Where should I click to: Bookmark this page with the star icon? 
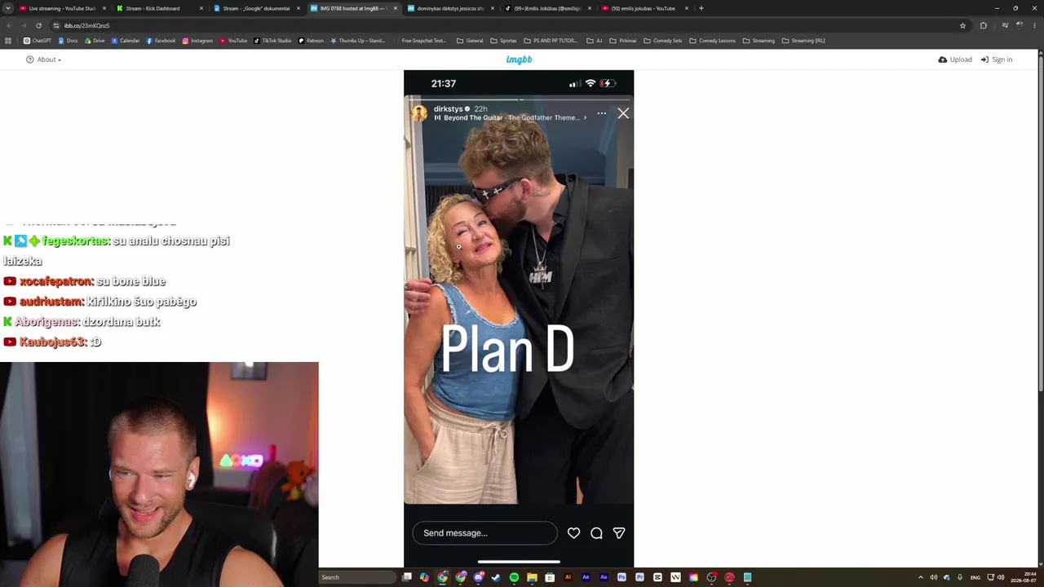[x=962, y=25]
